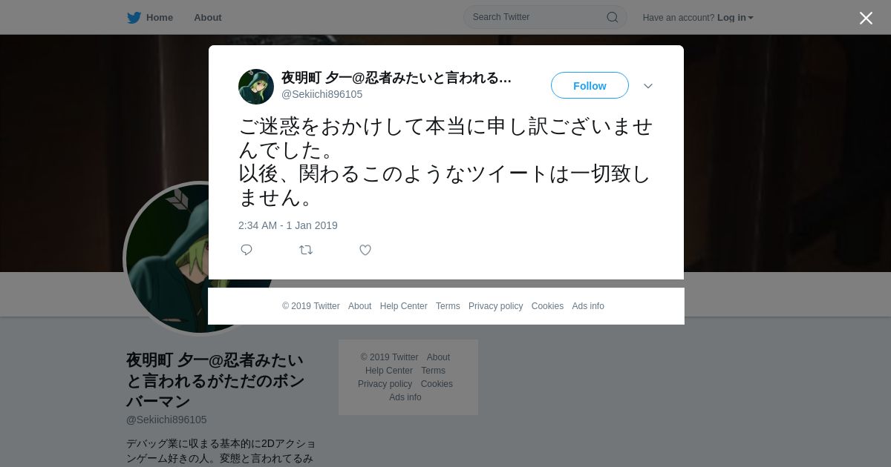Open the About item in top navigation

coord(208,18)
